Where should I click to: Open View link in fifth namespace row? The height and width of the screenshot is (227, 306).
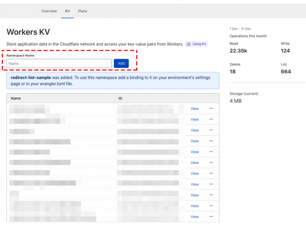click(195, 152)
